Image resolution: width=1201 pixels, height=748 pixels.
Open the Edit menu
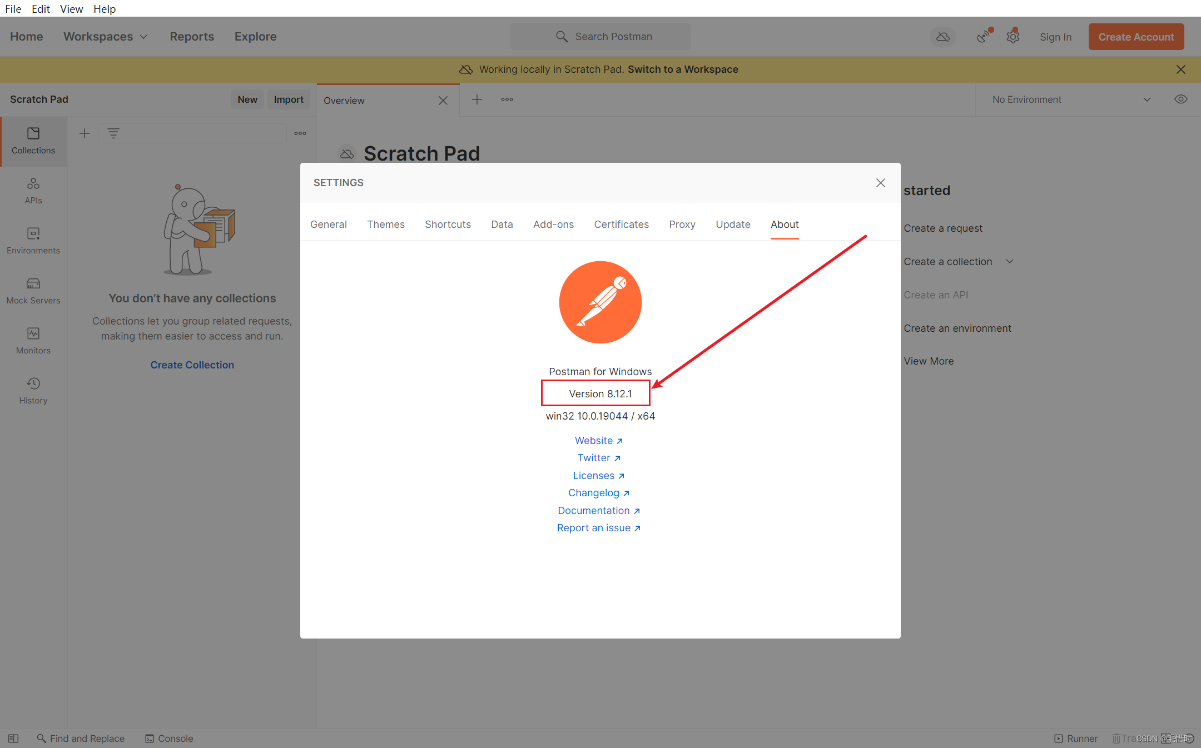point(41,9)
